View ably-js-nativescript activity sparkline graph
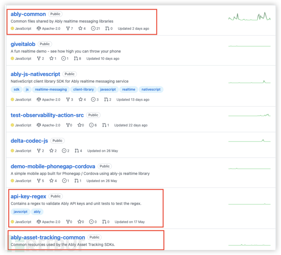 tap(250, 82)
